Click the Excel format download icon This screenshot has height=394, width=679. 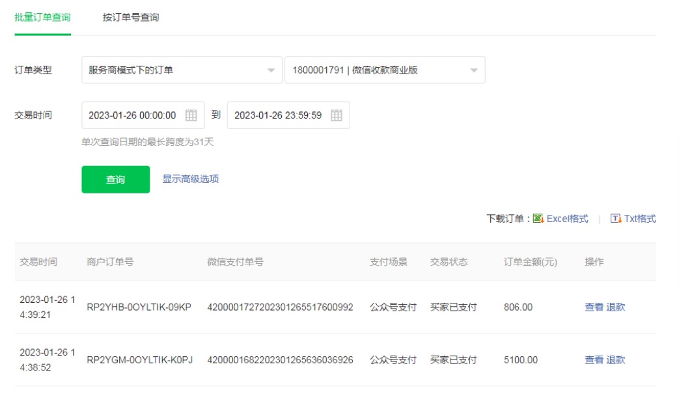tap(538, 219)
